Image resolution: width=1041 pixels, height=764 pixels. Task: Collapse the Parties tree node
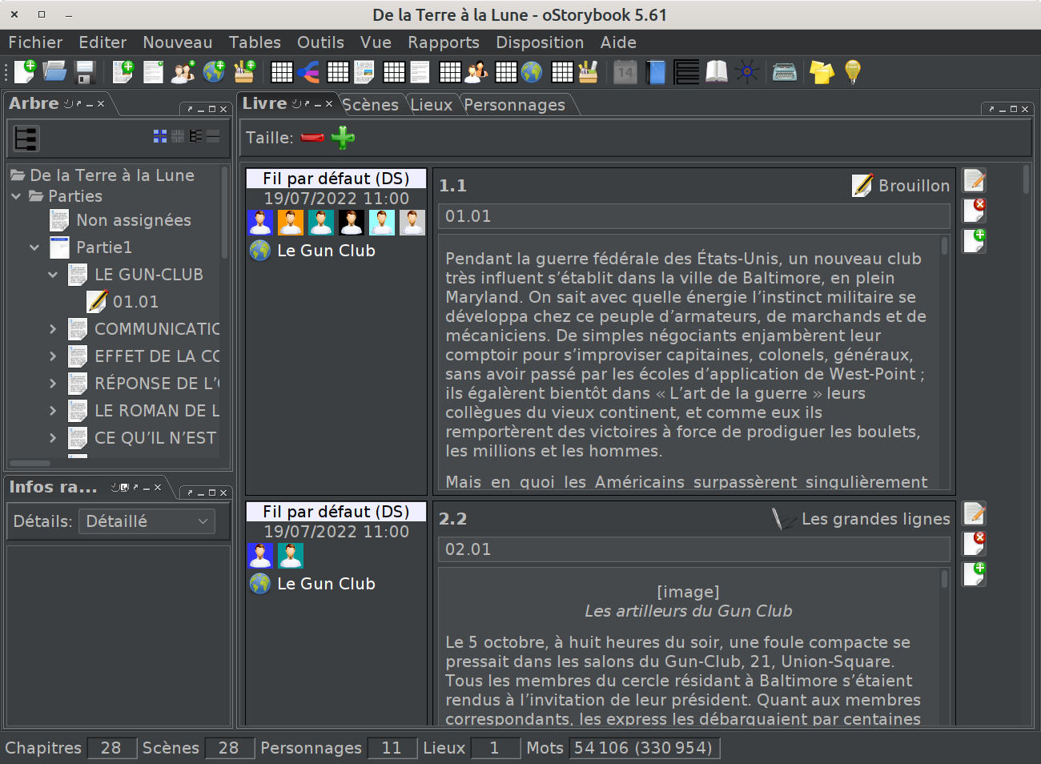pos(16,196)
